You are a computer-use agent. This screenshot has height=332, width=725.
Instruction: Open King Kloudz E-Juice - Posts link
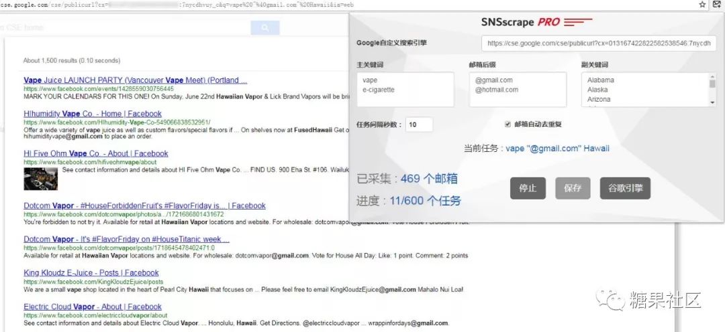(91, 273)
